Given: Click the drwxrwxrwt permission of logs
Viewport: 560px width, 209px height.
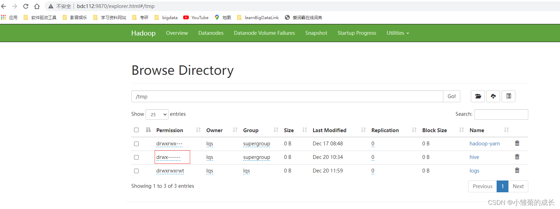Looking at the screenshot, I should click(170, 171).
